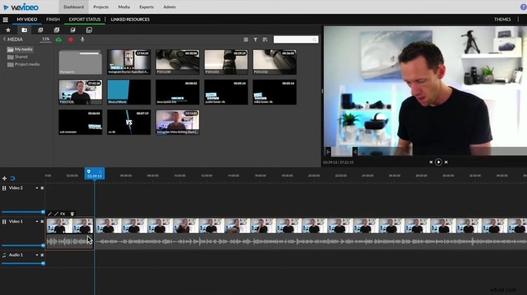
Task: Expand the Audio 1 track dropdown arrow
Action: tap(37, 255)
